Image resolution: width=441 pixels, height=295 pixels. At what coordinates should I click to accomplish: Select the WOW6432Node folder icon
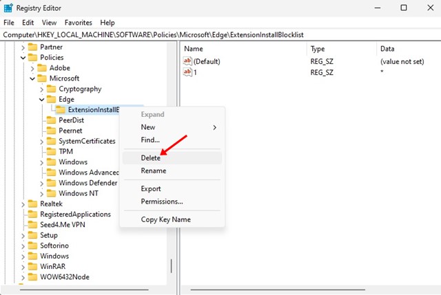click(32, 277)
